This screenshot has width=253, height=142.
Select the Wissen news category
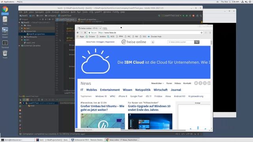(127, 90)
